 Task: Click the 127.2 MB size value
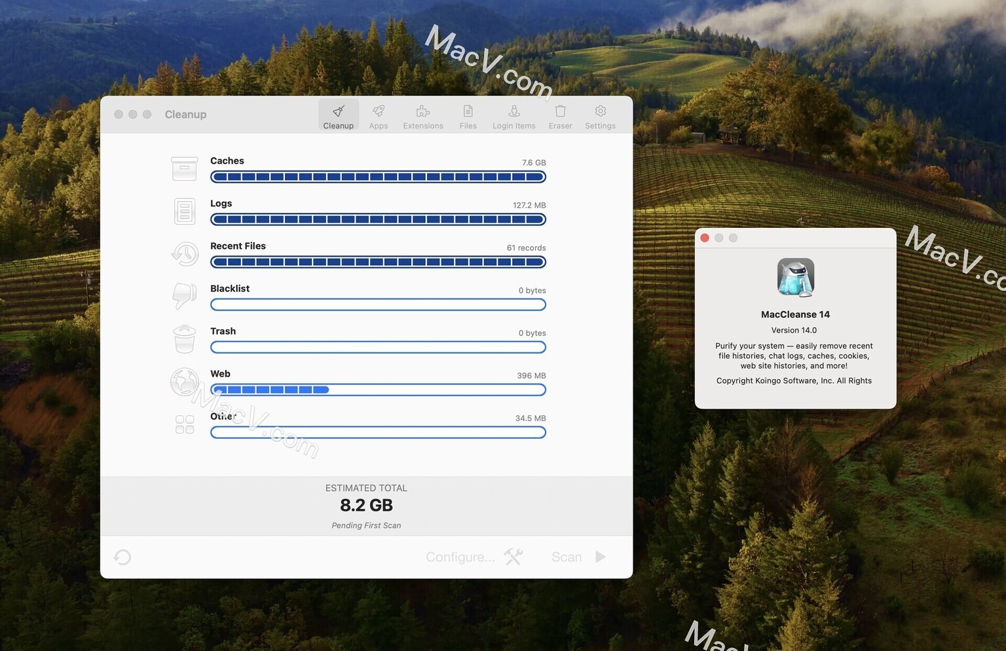pos(529,205)
